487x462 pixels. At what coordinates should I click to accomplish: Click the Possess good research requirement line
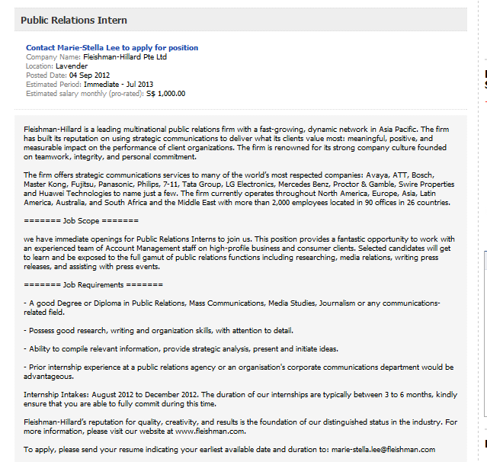coord(159,331)
